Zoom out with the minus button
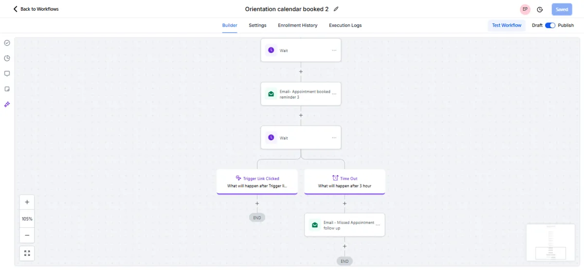 tap(27, 235)
